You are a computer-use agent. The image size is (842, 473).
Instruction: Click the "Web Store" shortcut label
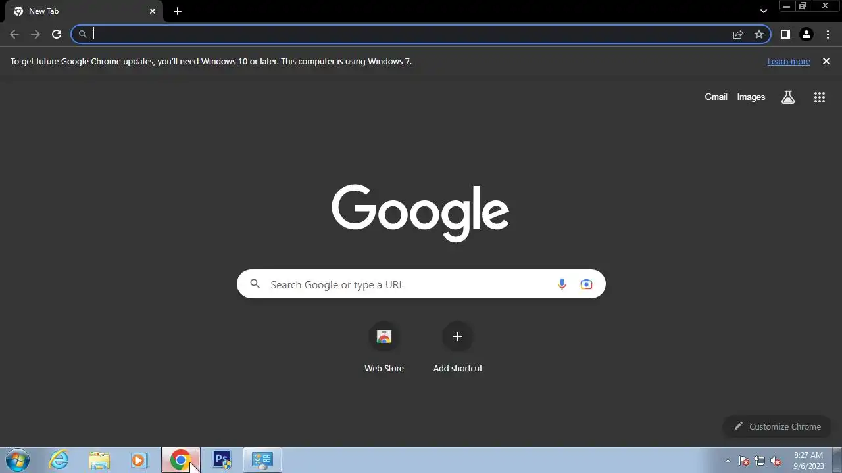pyautogui.click(x=384, y=368)
